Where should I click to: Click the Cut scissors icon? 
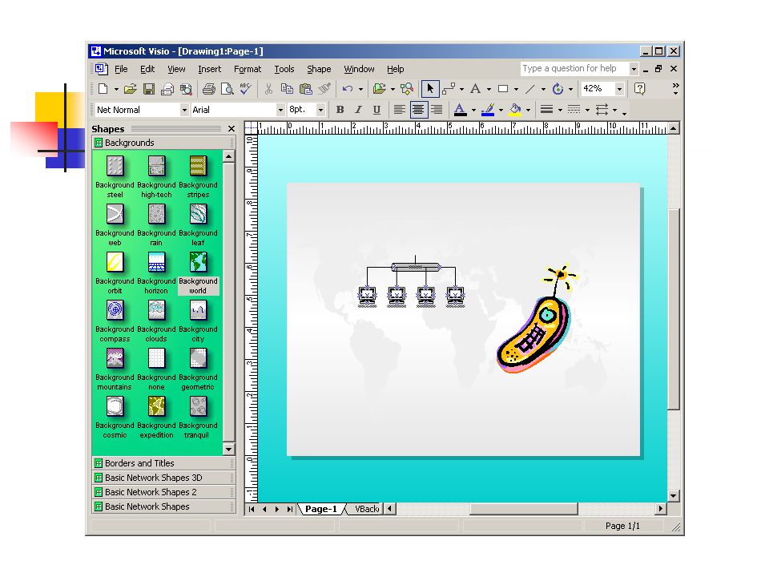click(268, 89)
